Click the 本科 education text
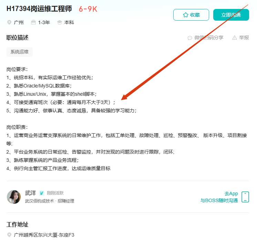The width and height of the screenshot is (257, 240). point(69,22)
